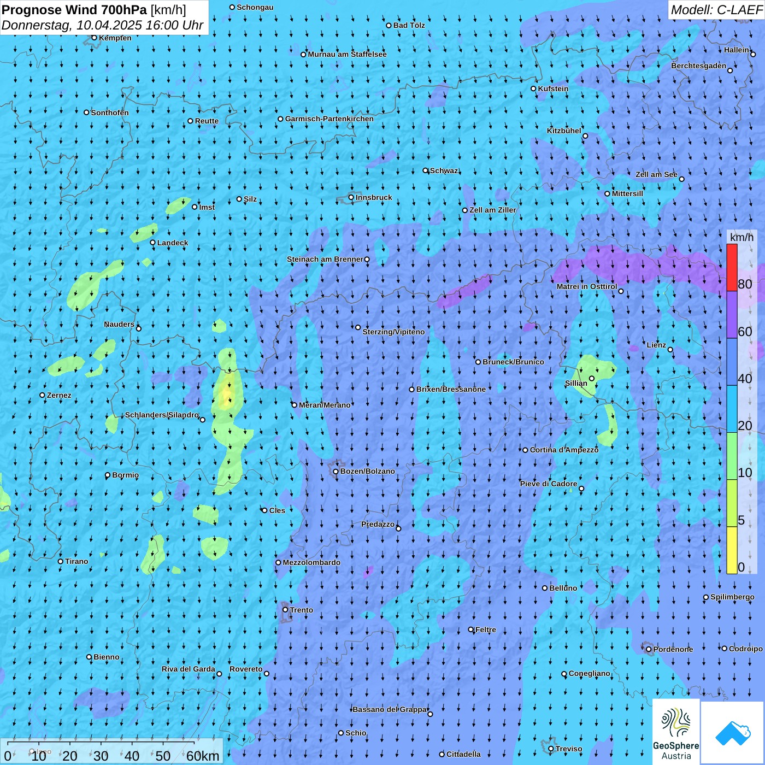This screenshot has height=765, width=765.
Task: Click the 'Bassano del Grappa' label
Action: pos(390,709)
